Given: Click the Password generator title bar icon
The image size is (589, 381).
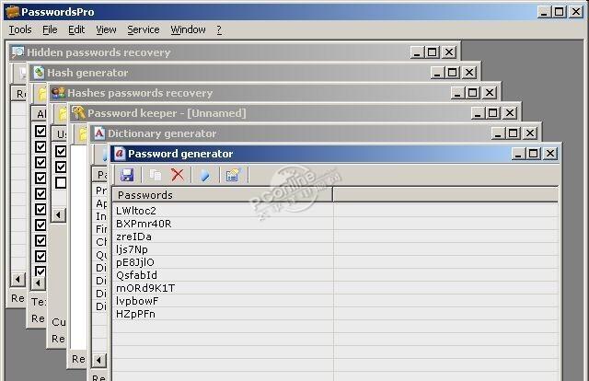Looking at the screenshot, I should (120, 154).
